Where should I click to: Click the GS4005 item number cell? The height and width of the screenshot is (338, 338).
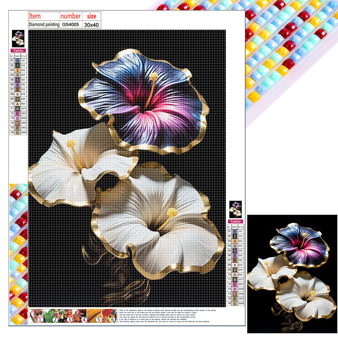(70, 24)
